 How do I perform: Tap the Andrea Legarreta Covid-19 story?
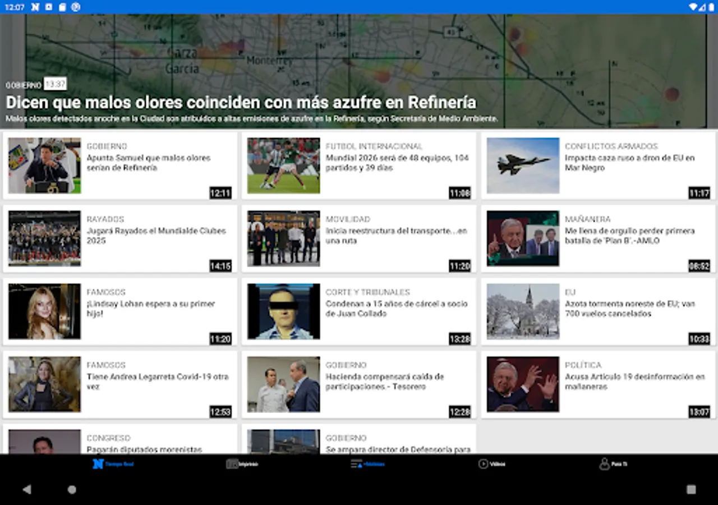click(157, 382)
